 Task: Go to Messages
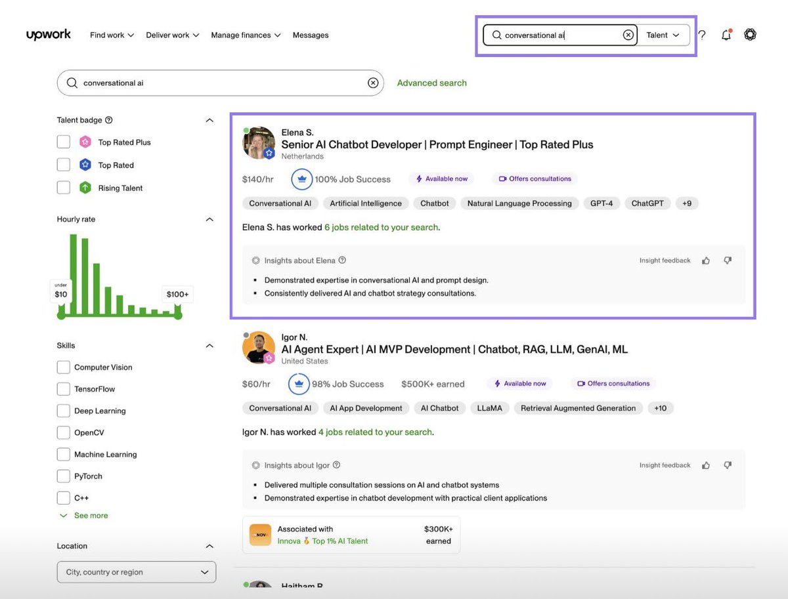[x=311, y=35]
